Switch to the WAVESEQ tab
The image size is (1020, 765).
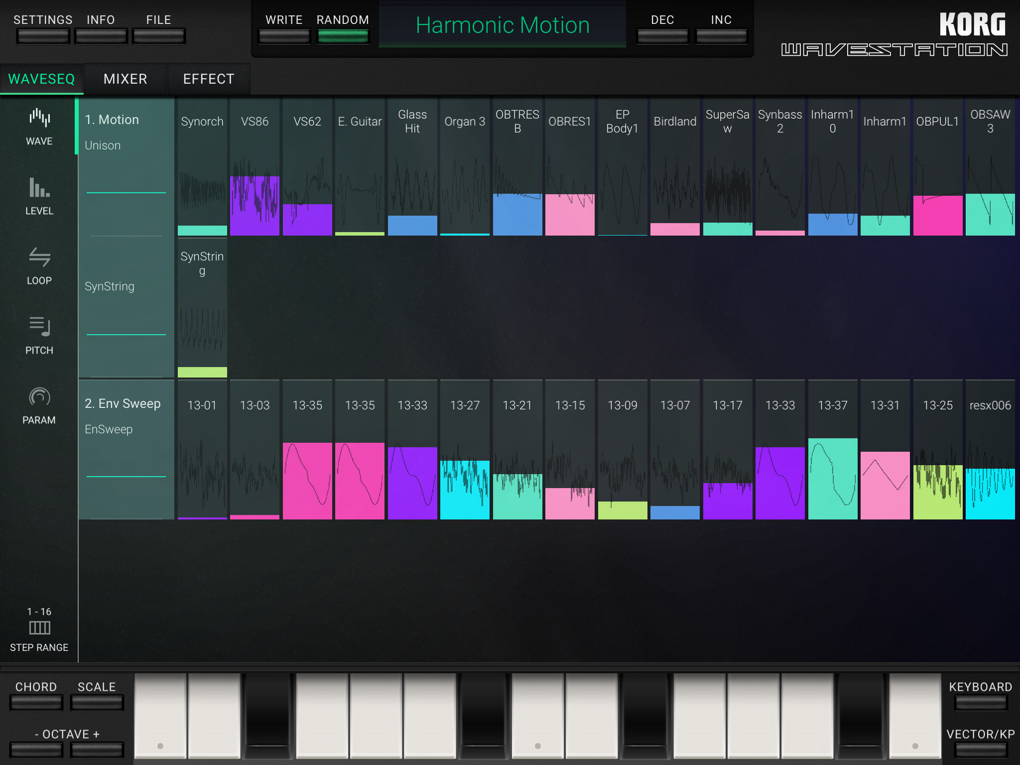42,79
